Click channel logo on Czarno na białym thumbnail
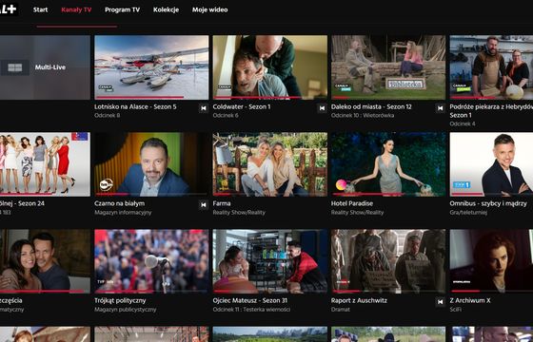This screenshot has width=533, height=342. (106, 185)
